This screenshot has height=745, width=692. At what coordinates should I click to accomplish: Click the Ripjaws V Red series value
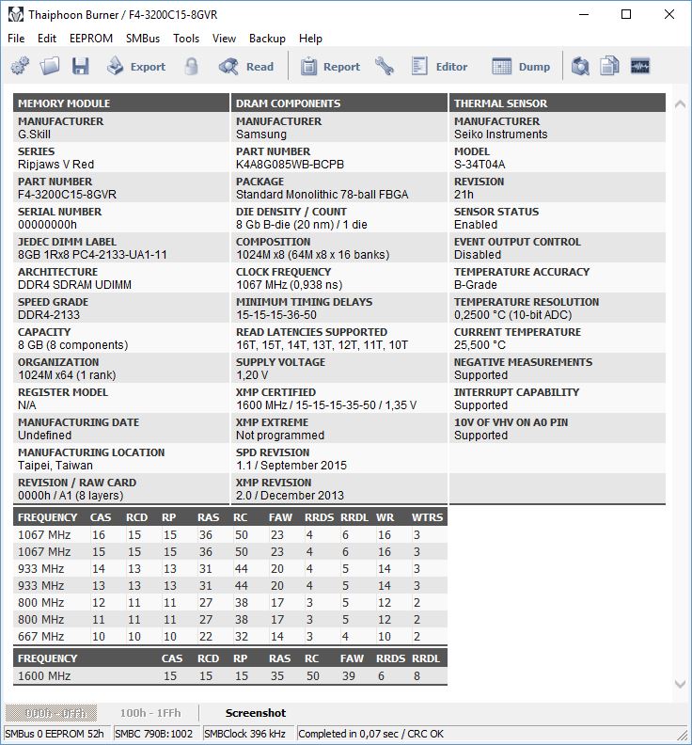tap(56, 165)
